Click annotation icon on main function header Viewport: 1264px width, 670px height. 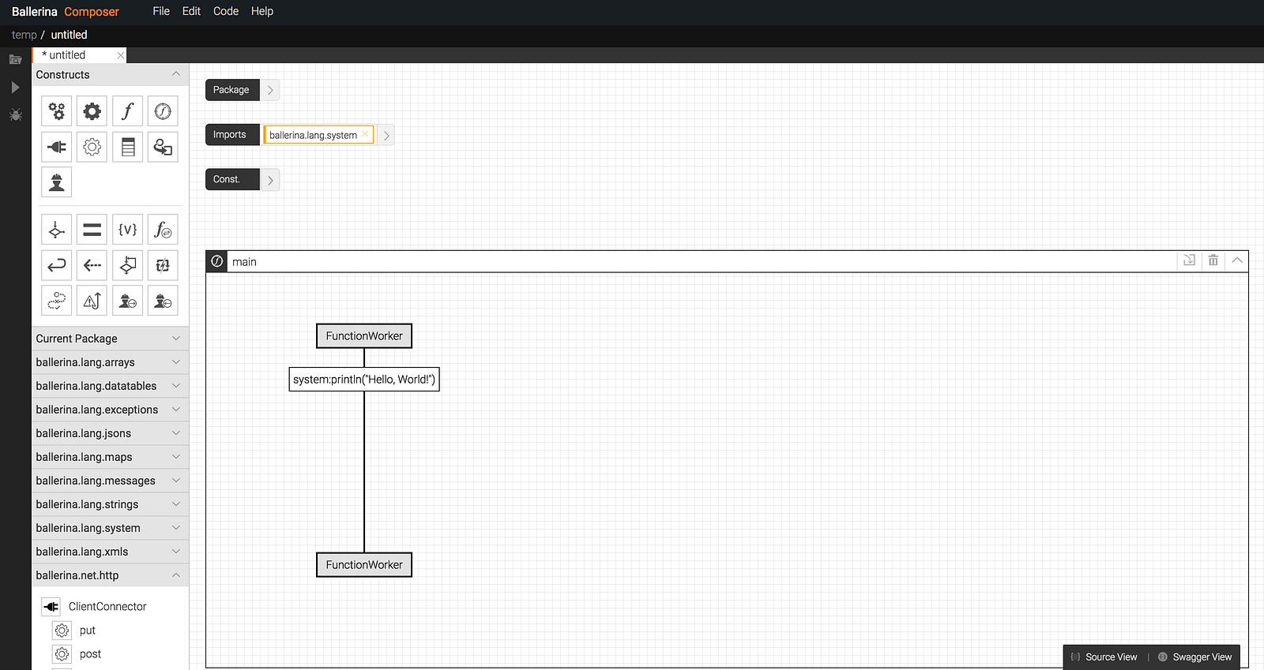click(1190, 260)
